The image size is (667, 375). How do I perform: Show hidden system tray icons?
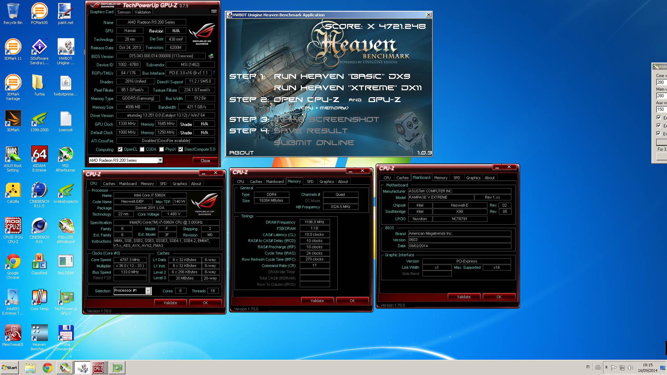(x=606, y=367)
